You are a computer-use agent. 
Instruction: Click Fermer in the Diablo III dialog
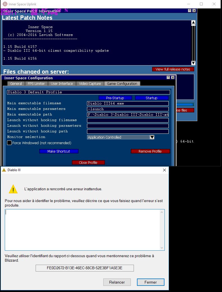(x=151, y=282)
